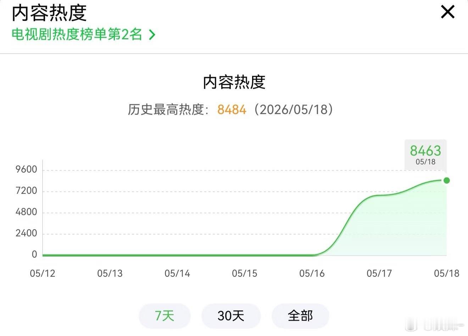Select the 7天 range tab
The height and width of the screenshot is (336, 468).
point(165,315)
